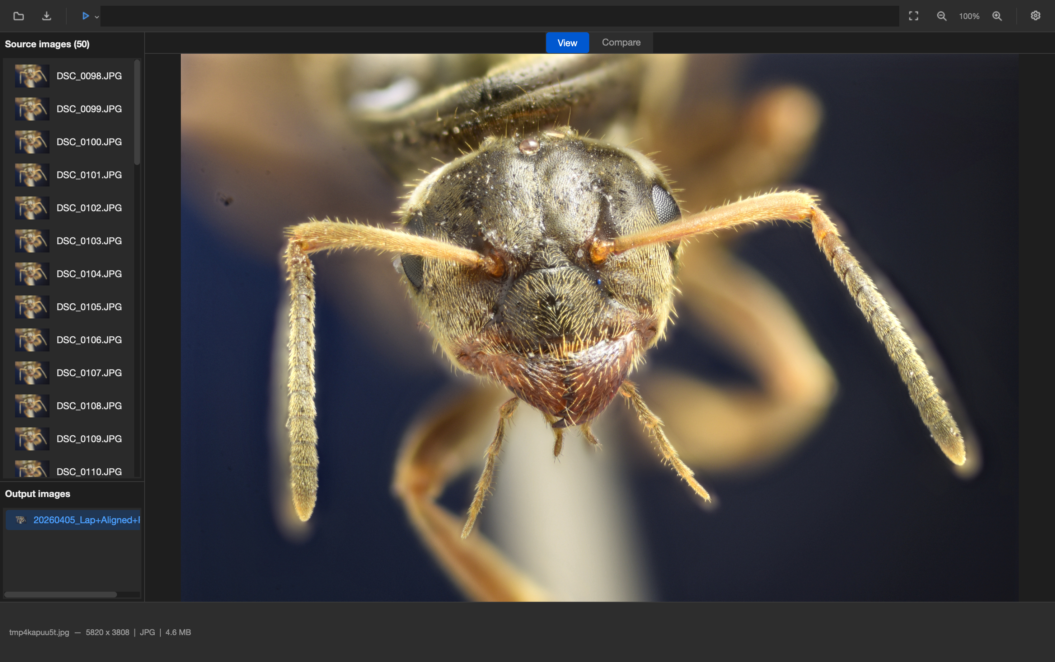
Task: Toggle fullscreen view icon
Action: pos(914,16)
